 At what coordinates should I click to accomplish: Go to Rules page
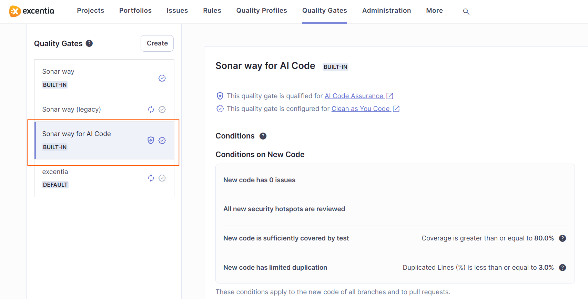click(x=212, y=11)
